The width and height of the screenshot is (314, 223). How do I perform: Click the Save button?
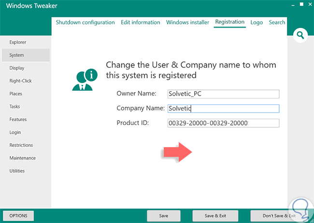click(164, 216)
